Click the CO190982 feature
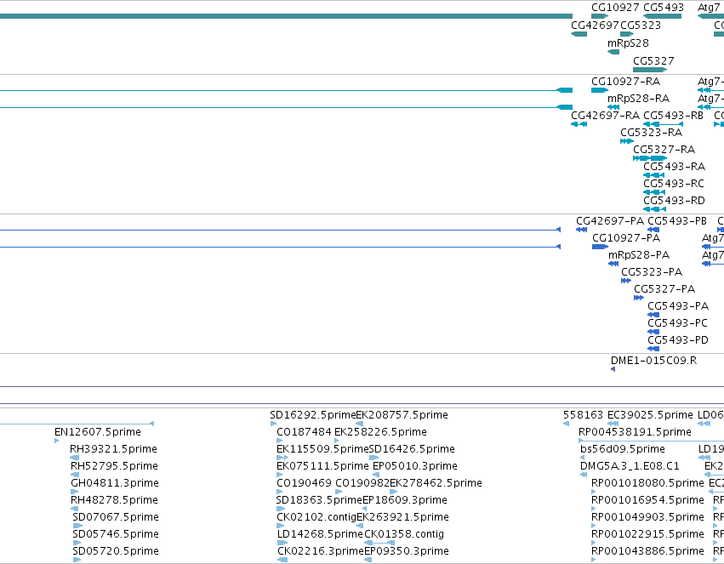 tap(339, 492)
